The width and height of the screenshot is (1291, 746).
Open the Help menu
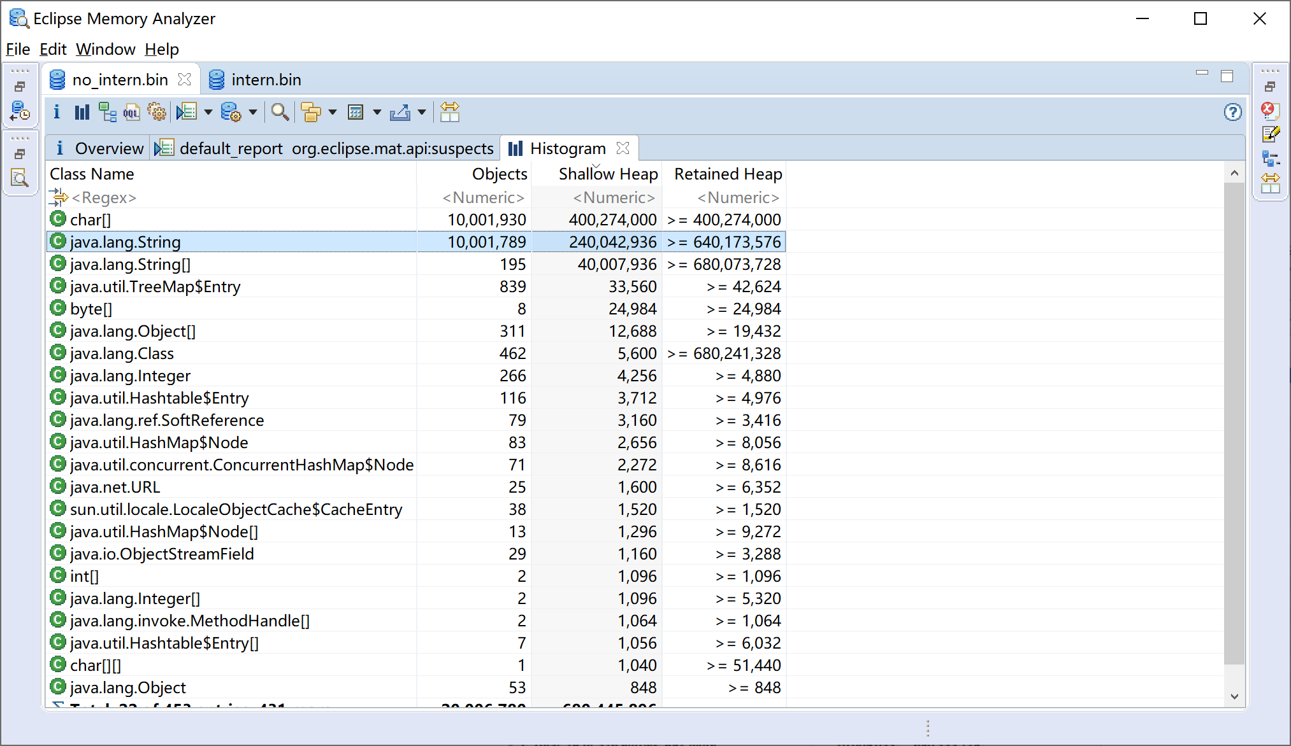pos(162,49)
